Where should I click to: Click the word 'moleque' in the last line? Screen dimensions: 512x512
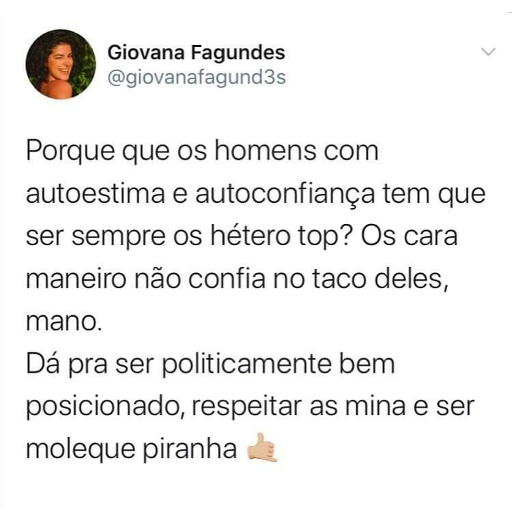[81, 451]
